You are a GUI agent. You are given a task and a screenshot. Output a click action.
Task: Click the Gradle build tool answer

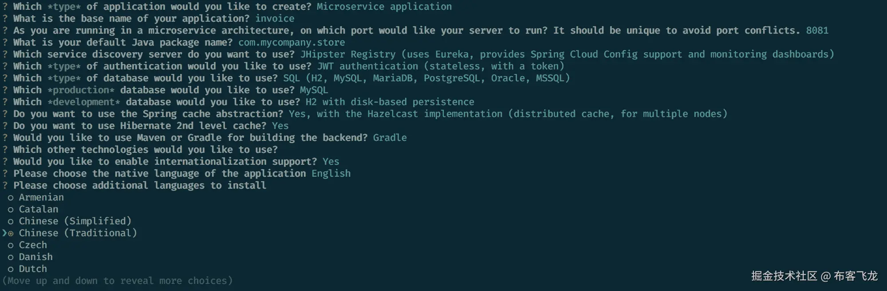[x=390, y=138]
